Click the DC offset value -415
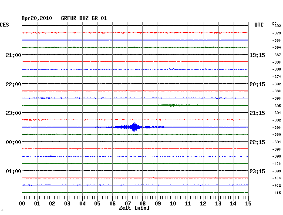 [x=276, y=193]
